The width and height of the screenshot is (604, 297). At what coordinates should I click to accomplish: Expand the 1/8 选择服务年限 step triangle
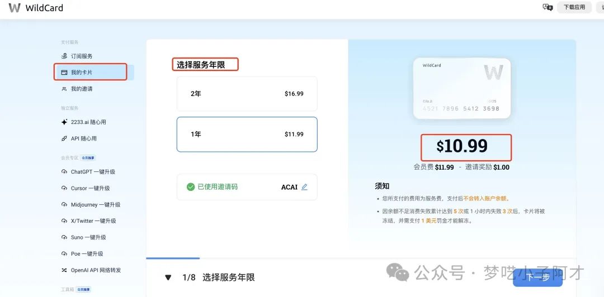coord(168,277)
